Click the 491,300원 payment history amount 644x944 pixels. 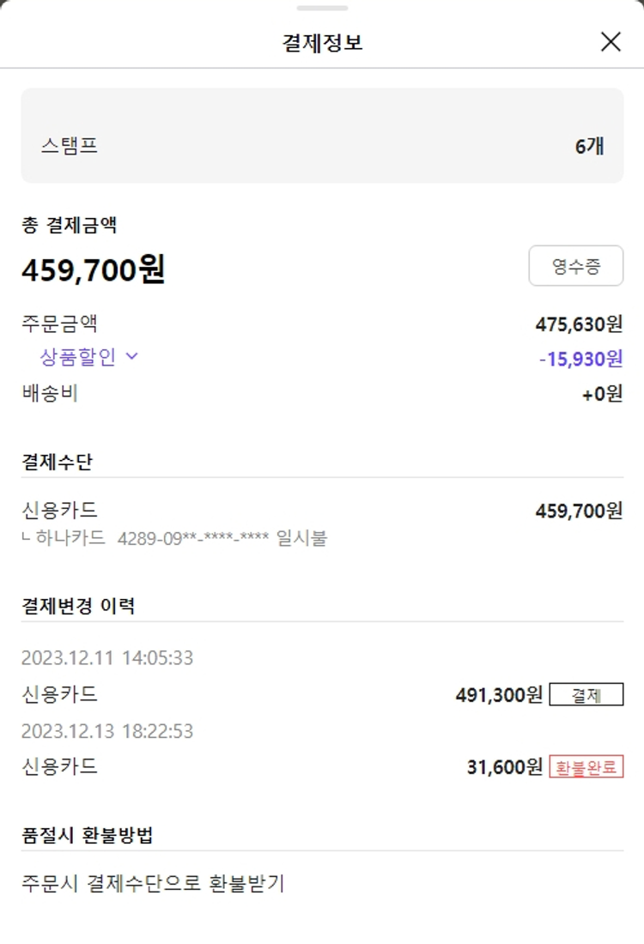[499, 694]
